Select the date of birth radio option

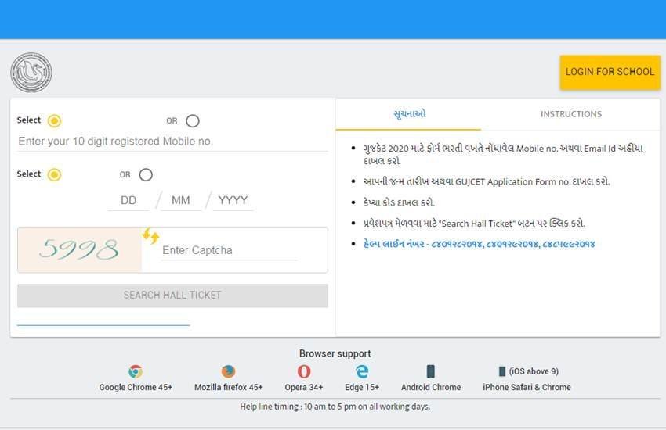54,174
